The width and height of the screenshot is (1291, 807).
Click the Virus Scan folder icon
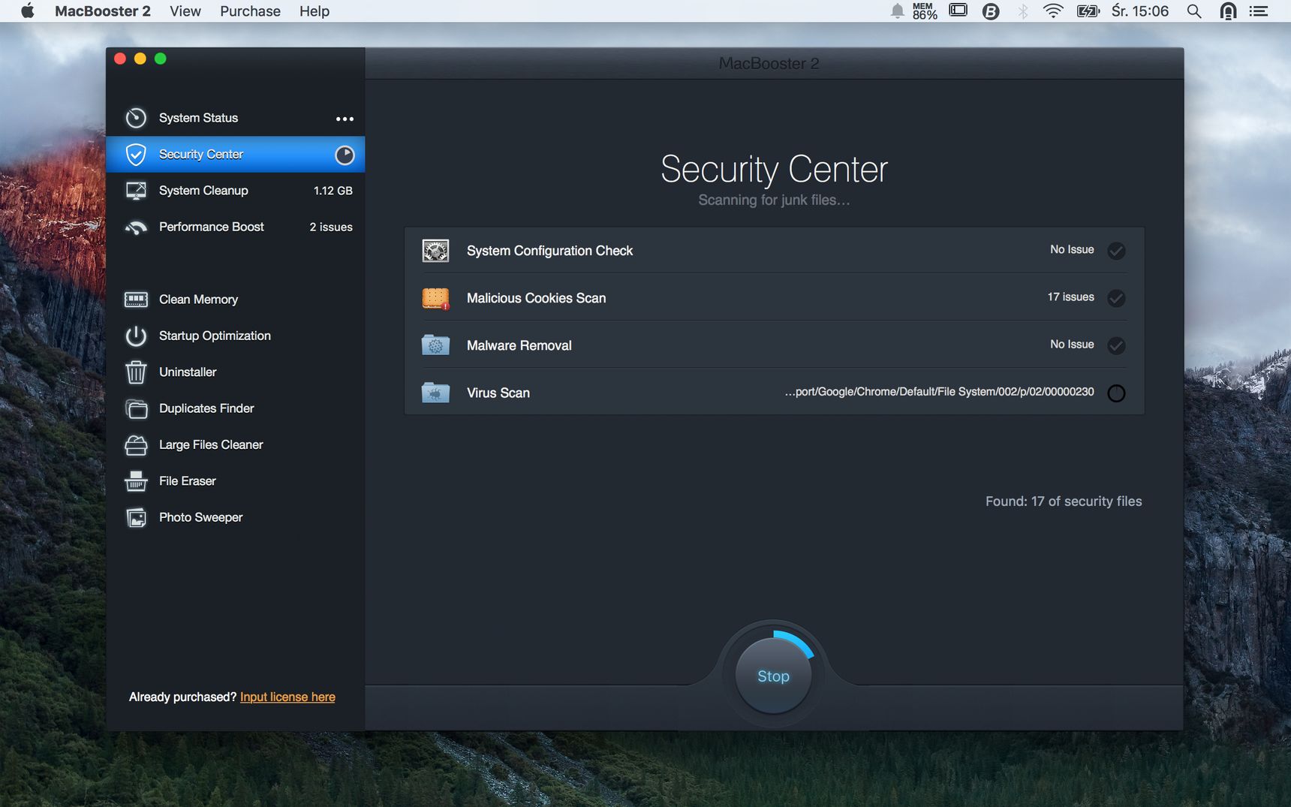tap(435, 393)
